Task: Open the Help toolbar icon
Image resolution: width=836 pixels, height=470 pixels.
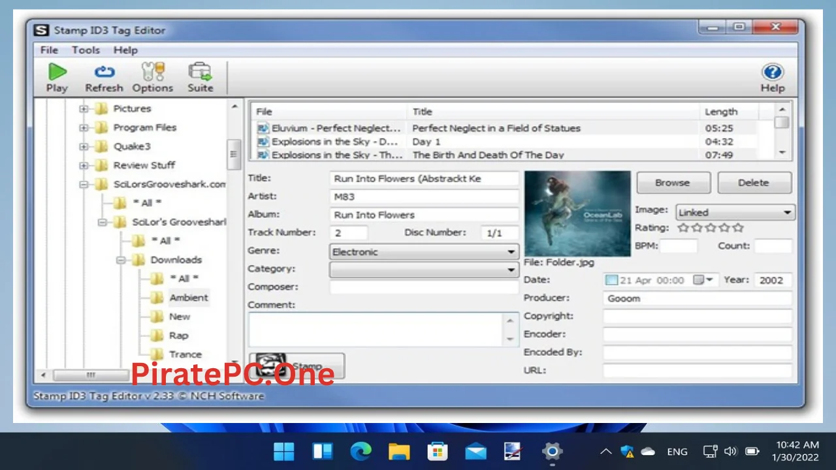Action: [x=773, y=72]
